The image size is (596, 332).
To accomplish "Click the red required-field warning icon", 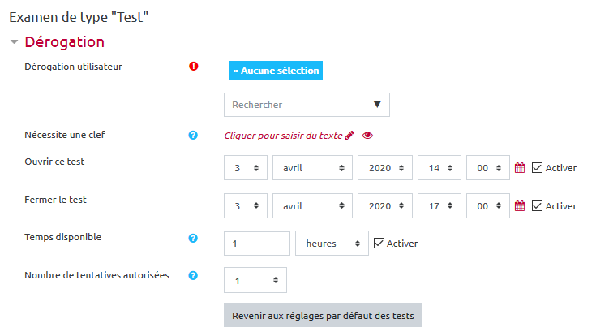I will pos(193,67).
